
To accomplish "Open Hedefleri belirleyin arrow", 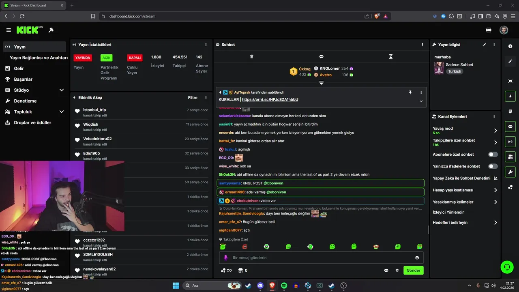I will click(495, 223).
